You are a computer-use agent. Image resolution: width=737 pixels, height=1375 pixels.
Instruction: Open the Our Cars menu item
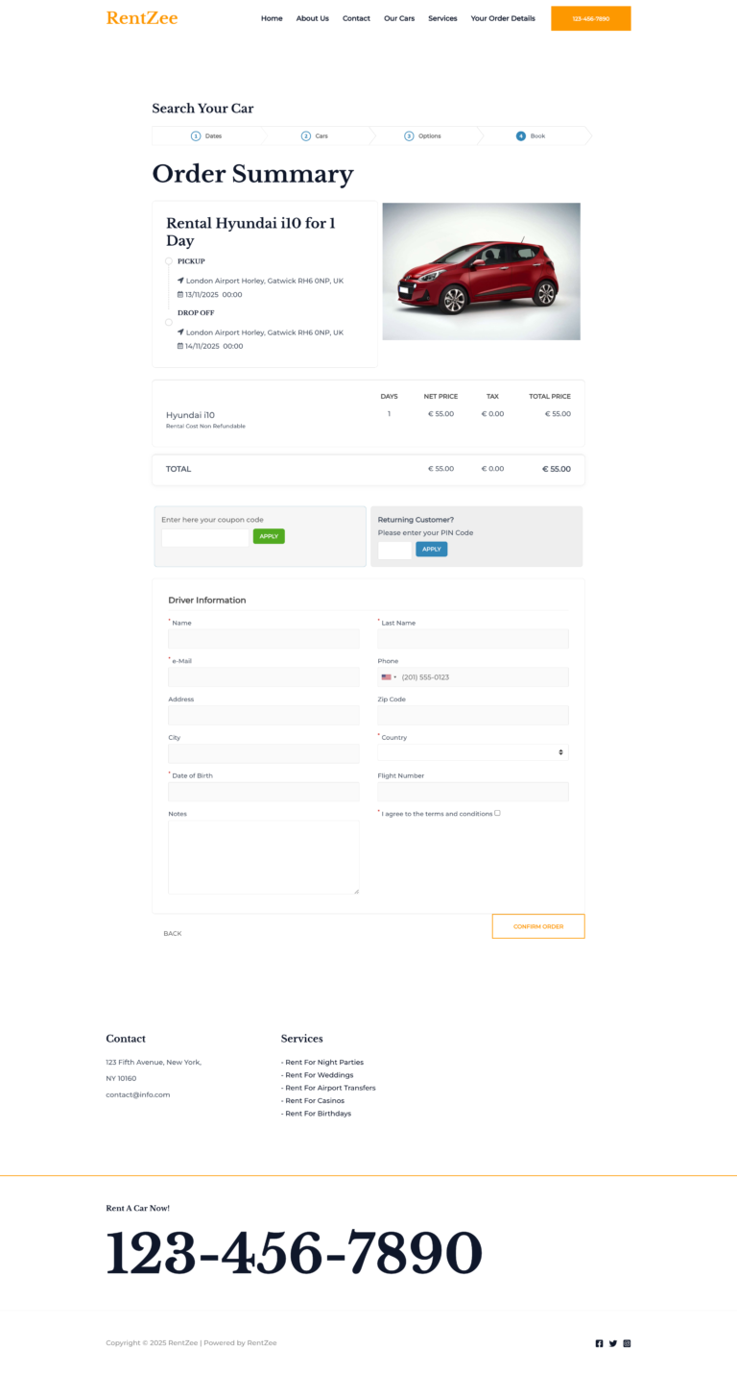coord(399,18)
